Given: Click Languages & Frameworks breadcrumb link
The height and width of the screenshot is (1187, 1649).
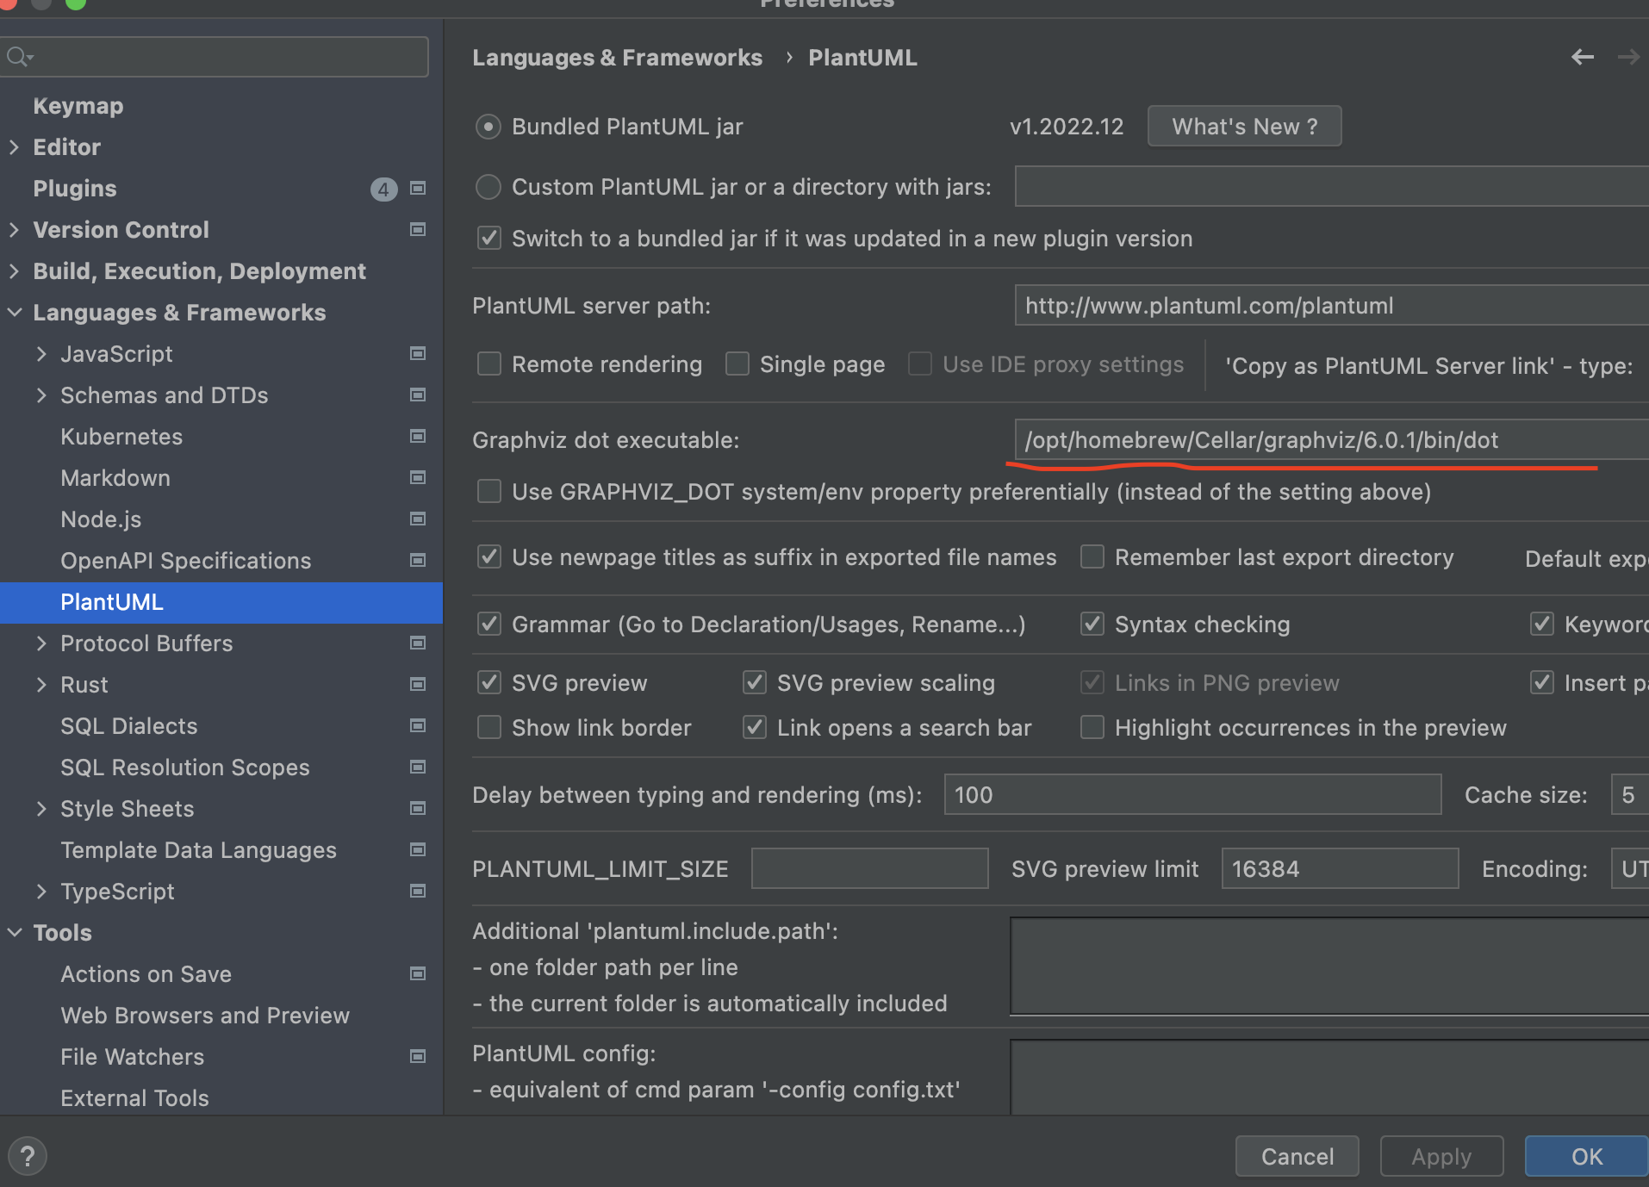Looking at the screenshot, I should coord(617,58).
